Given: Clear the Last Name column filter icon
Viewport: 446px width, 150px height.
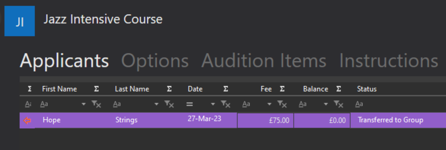Looking at the screenshot, I should pyautogui.click(x=169, y=104).
